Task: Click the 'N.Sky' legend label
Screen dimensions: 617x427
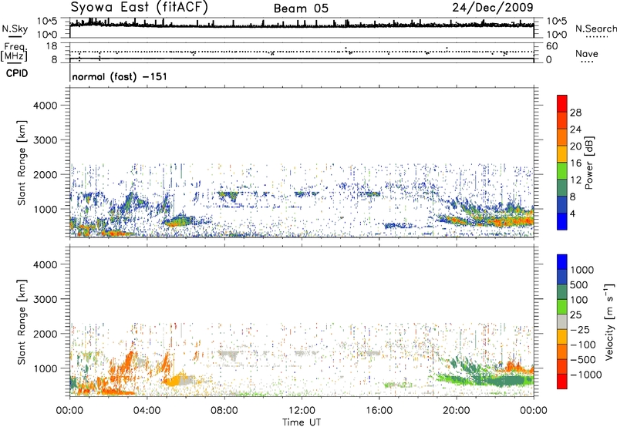Action: pyautogui.click(x=15, y=29)
